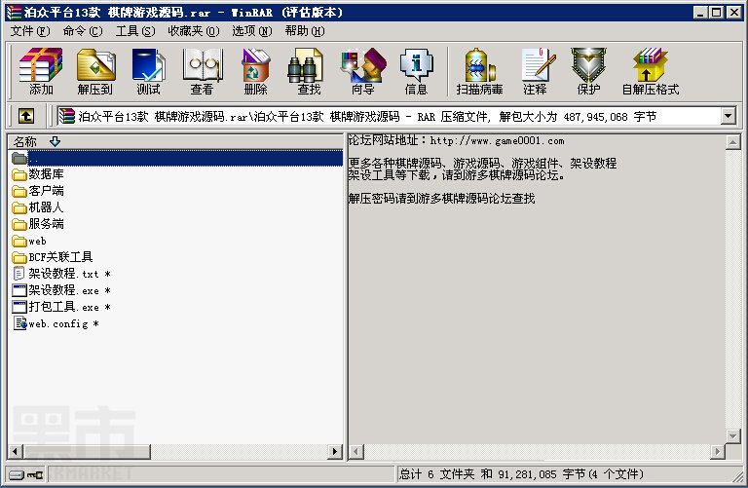The image size is (748, 488).
Task: Click the 机器人 folder icon
Action: 19,208
